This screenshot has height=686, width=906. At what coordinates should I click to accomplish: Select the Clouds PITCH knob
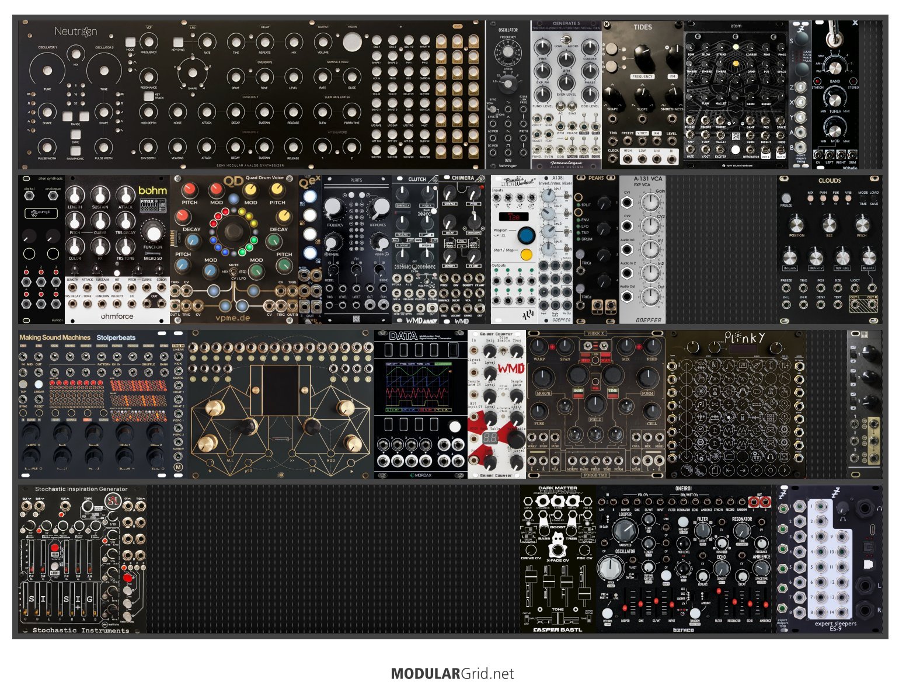pyautogui.click(x=862, y=224)
